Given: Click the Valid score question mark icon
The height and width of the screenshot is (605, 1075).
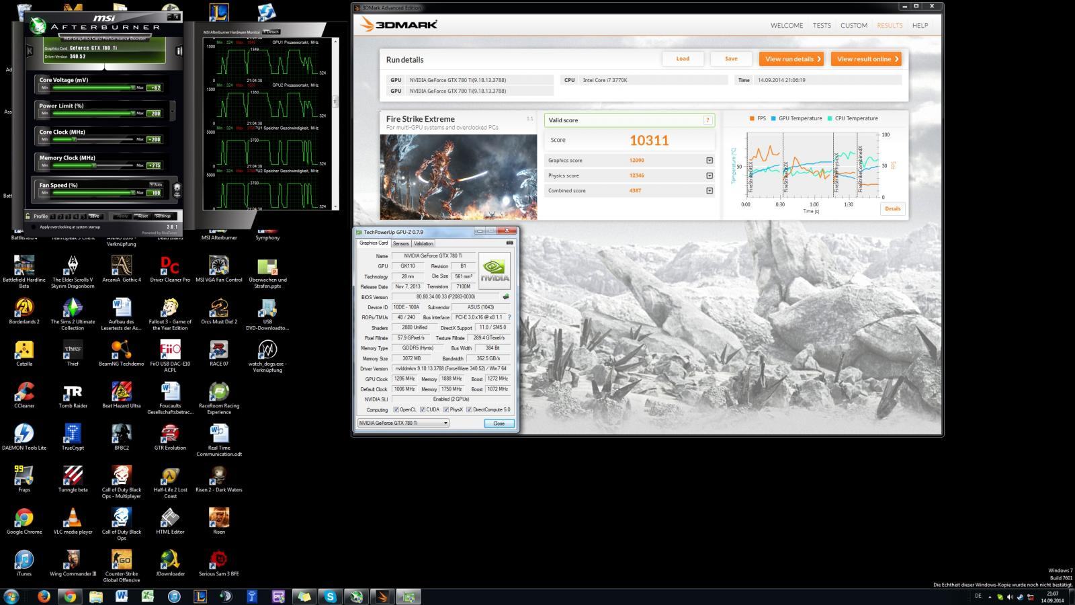Looking at the screenshot, I should (707, 120).
